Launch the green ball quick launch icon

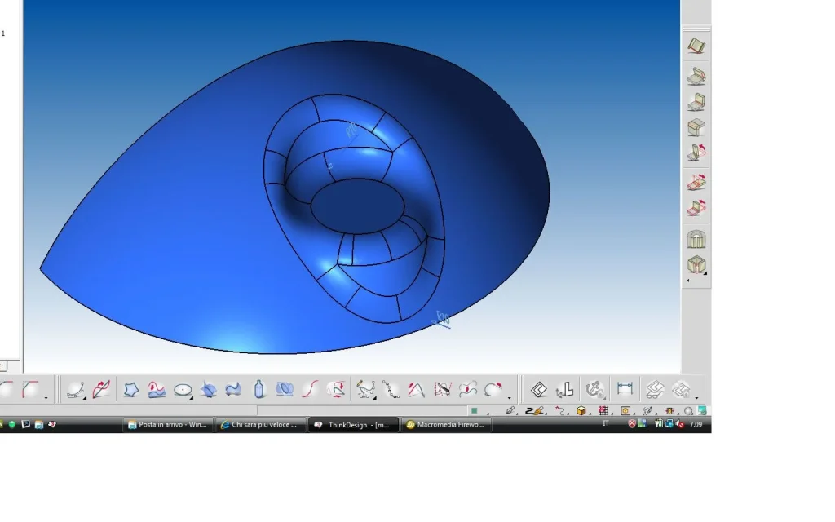point(11,424)
